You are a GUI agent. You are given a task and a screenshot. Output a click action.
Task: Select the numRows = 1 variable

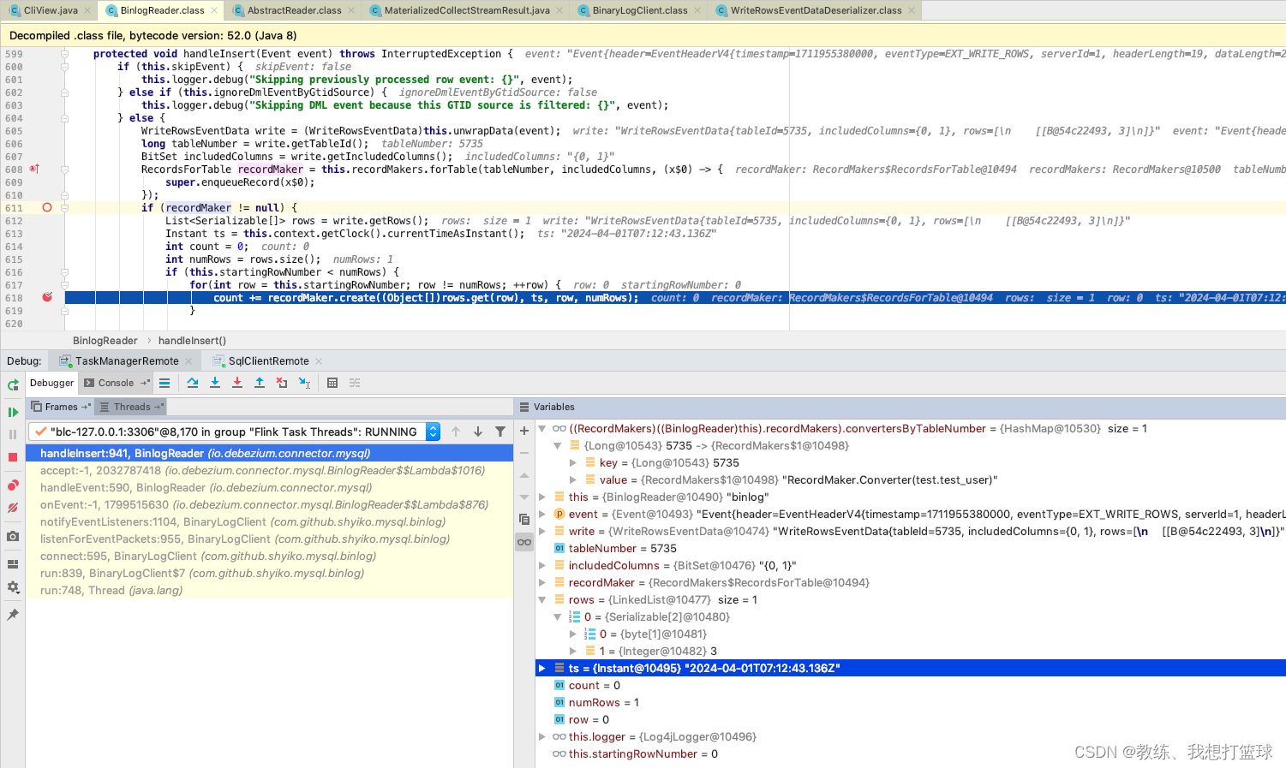(x=911, y=702)
